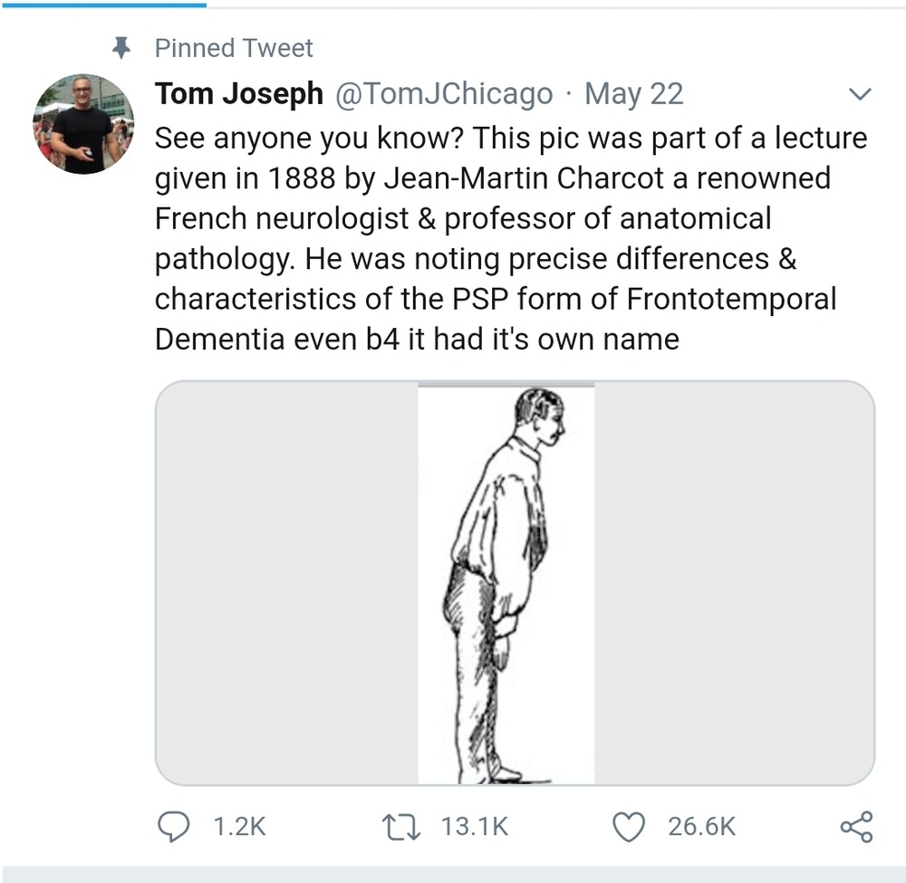Like the tweet with heart icon
The height and width of the screenshot is (883, 906).
(629, 825)
